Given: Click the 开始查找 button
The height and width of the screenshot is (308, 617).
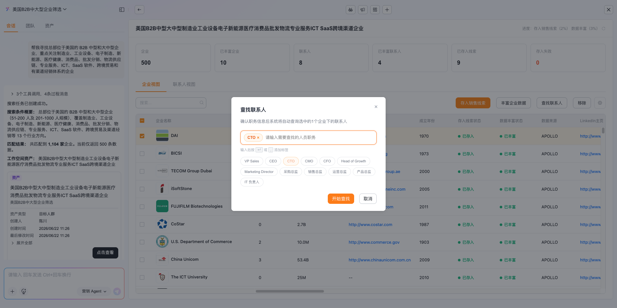Looking at the screenshot, I should click(341, 199).
